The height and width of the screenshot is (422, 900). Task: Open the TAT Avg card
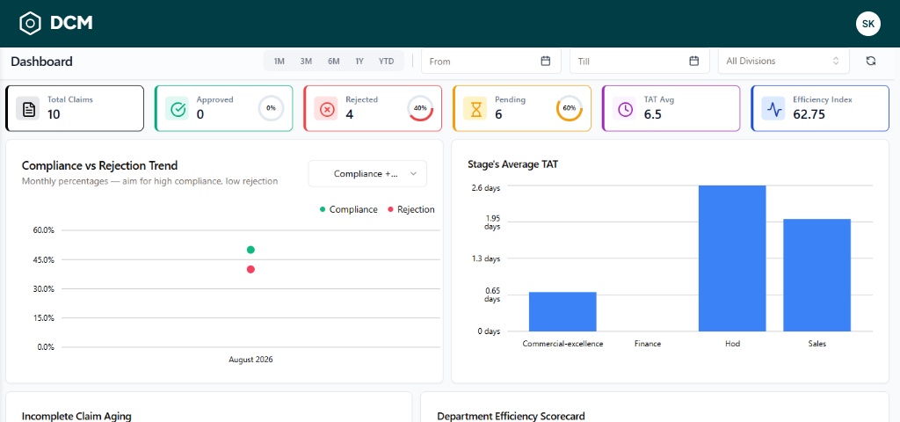tap(671, 108)
